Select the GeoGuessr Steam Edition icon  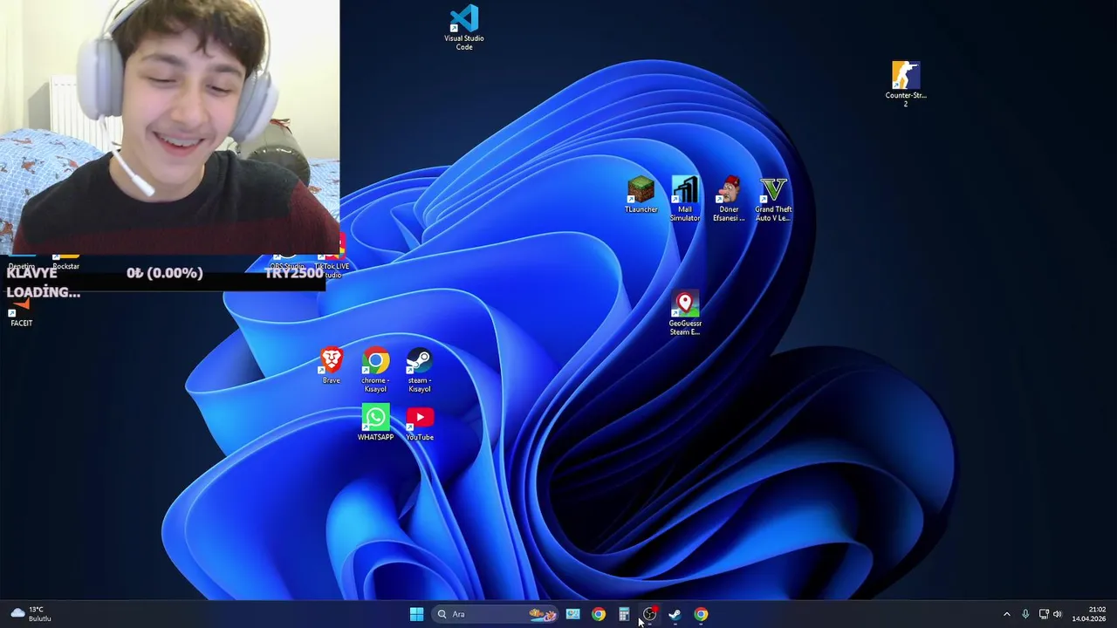tap(685, 313)
